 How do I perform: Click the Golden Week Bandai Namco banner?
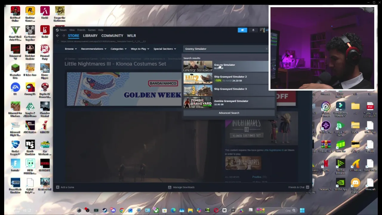[x=124, y=89]
